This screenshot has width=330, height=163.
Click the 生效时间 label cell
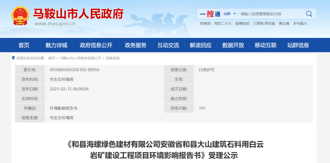coord(30,99)
